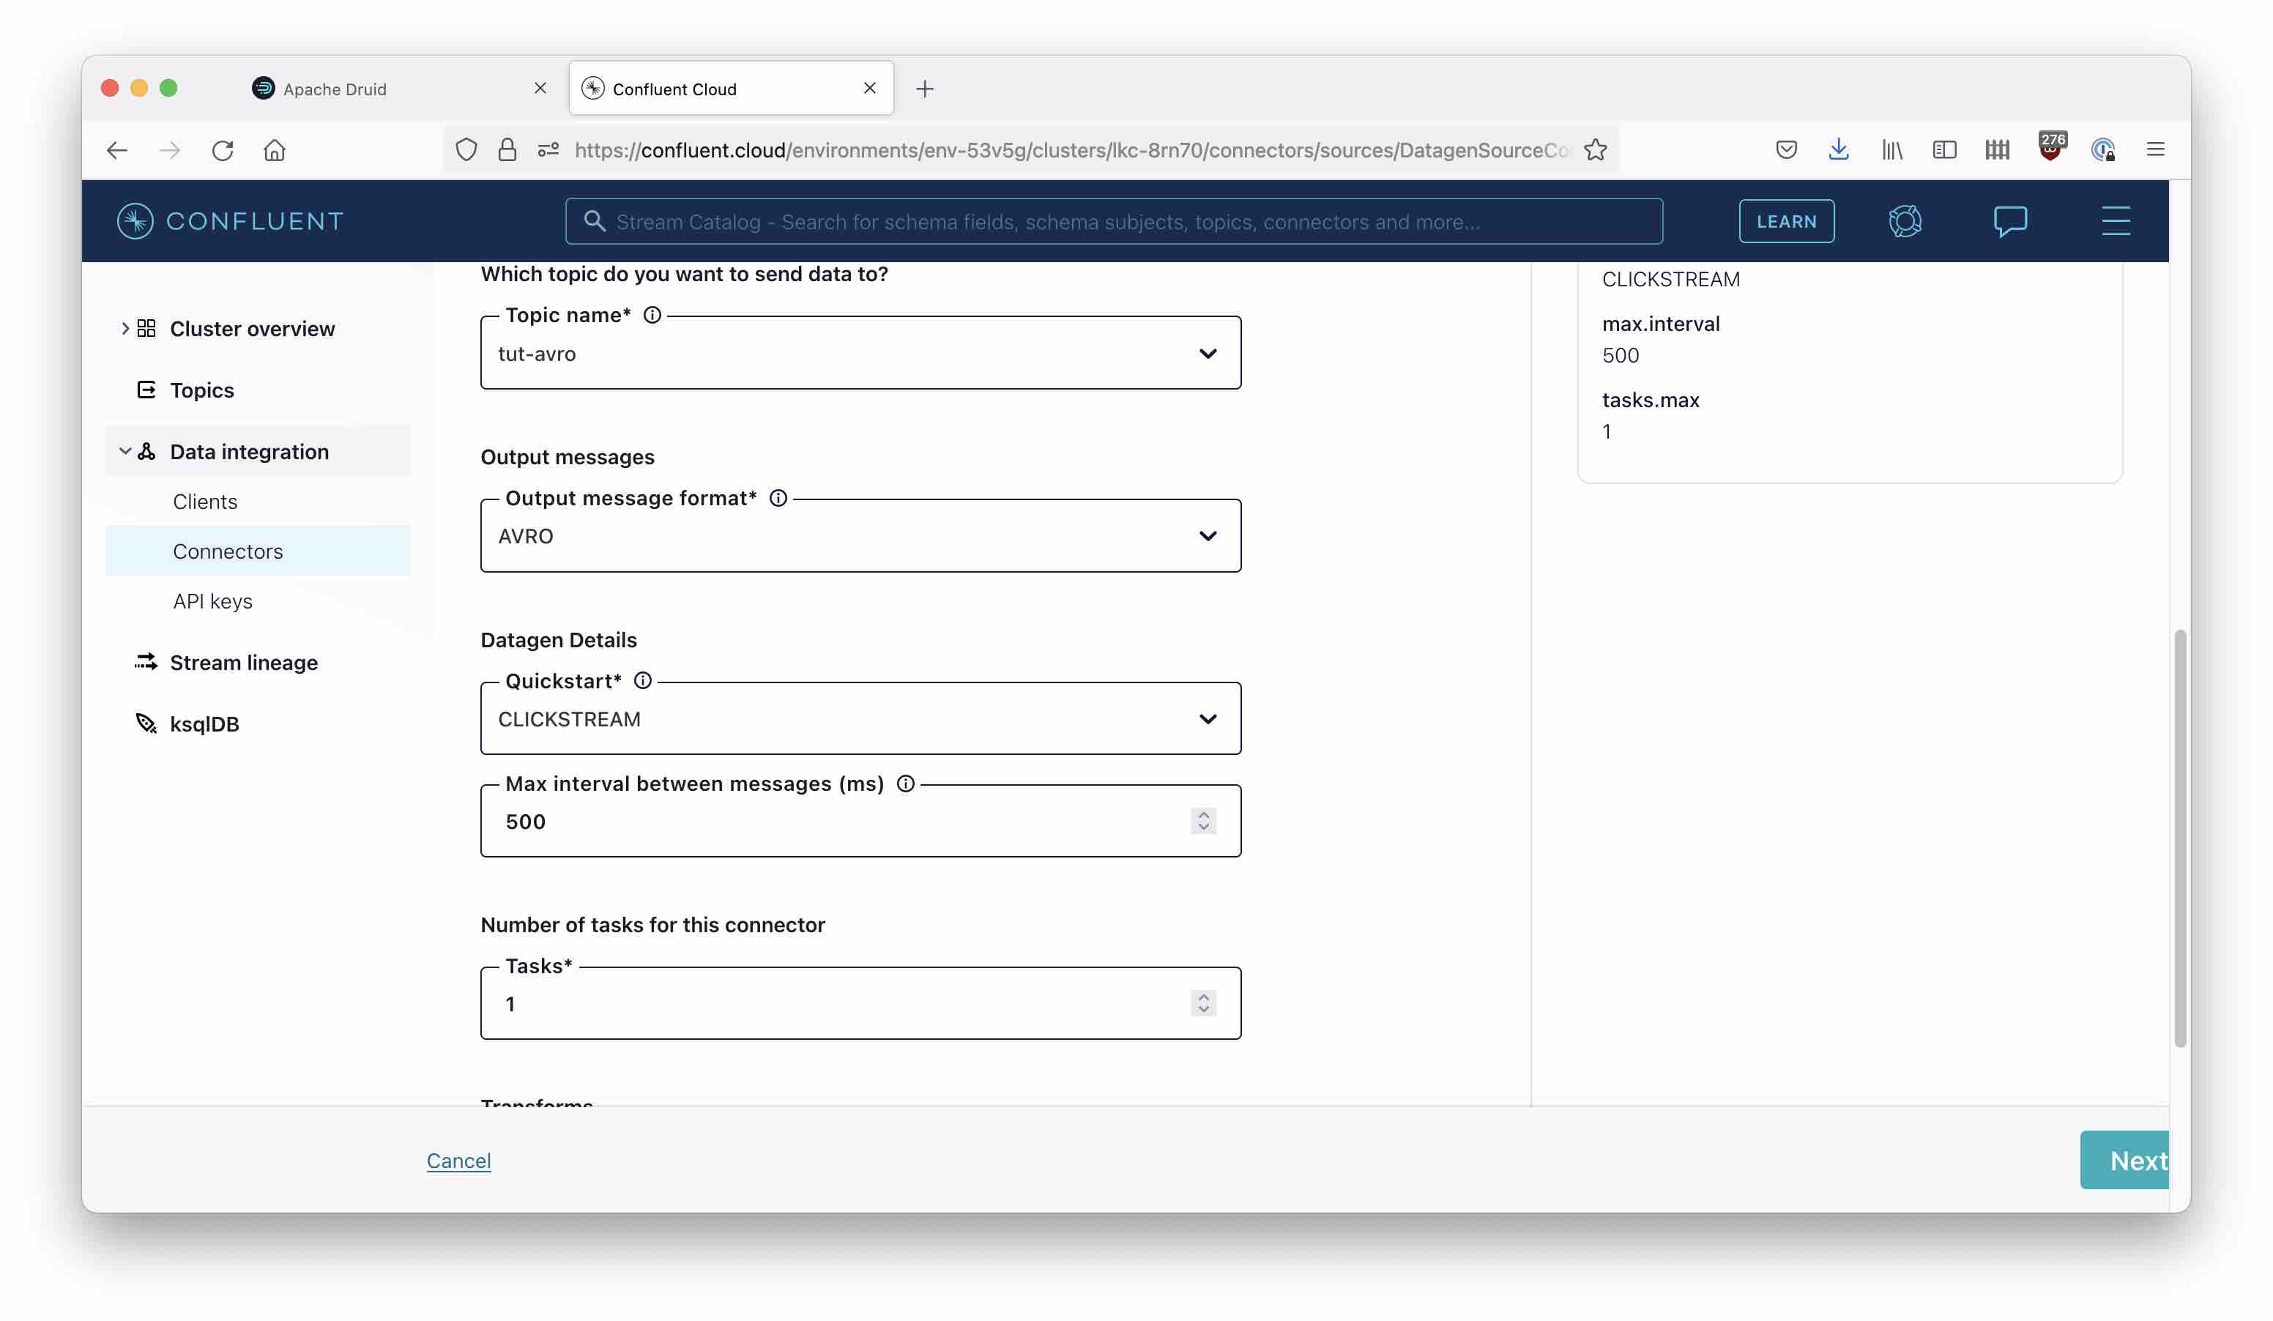Open Stream lineage panel
The image size is (2273, 1321).
[244, 660]
